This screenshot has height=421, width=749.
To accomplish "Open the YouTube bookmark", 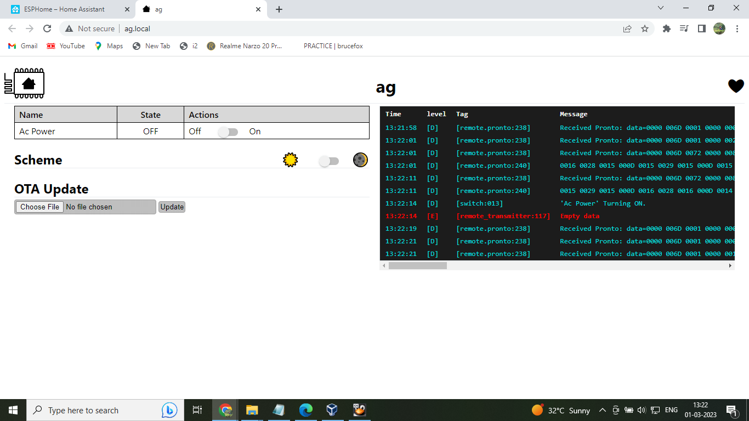I will point(66,46).
